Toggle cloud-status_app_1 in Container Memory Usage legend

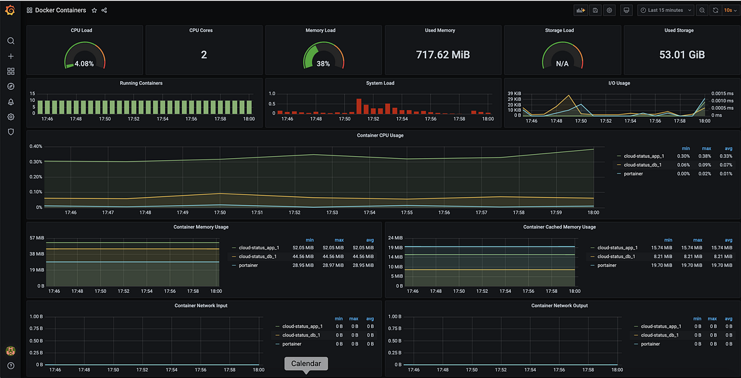point(259,247)
